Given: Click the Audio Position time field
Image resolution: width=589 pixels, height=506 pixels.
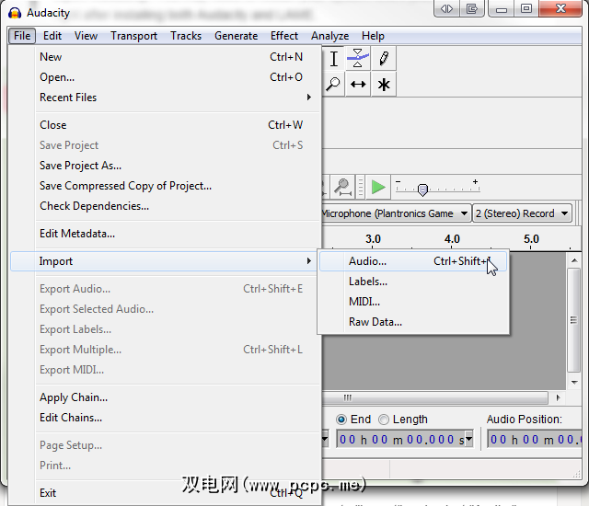Looking at the screenshot, I should [535, 439].
